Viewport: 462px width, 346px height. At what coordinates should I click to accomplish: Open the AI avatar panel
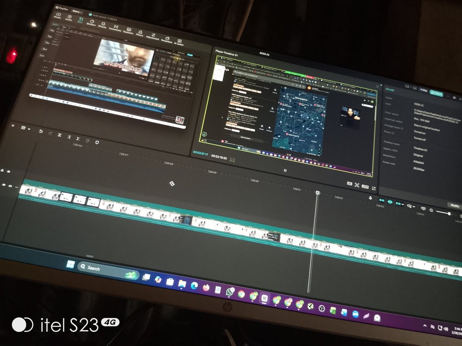(180, 41)
